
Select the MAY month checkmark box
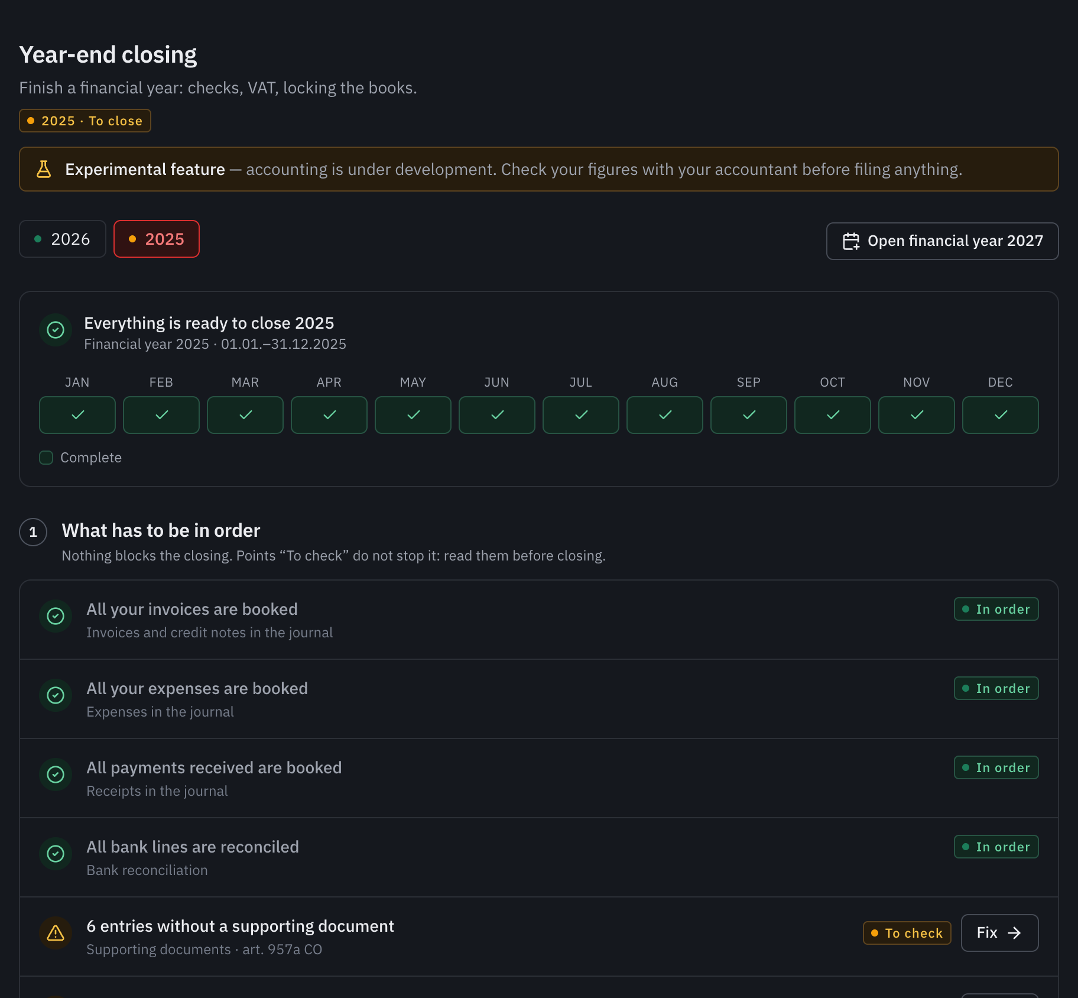pyautogui.click(x=413, y=415)
